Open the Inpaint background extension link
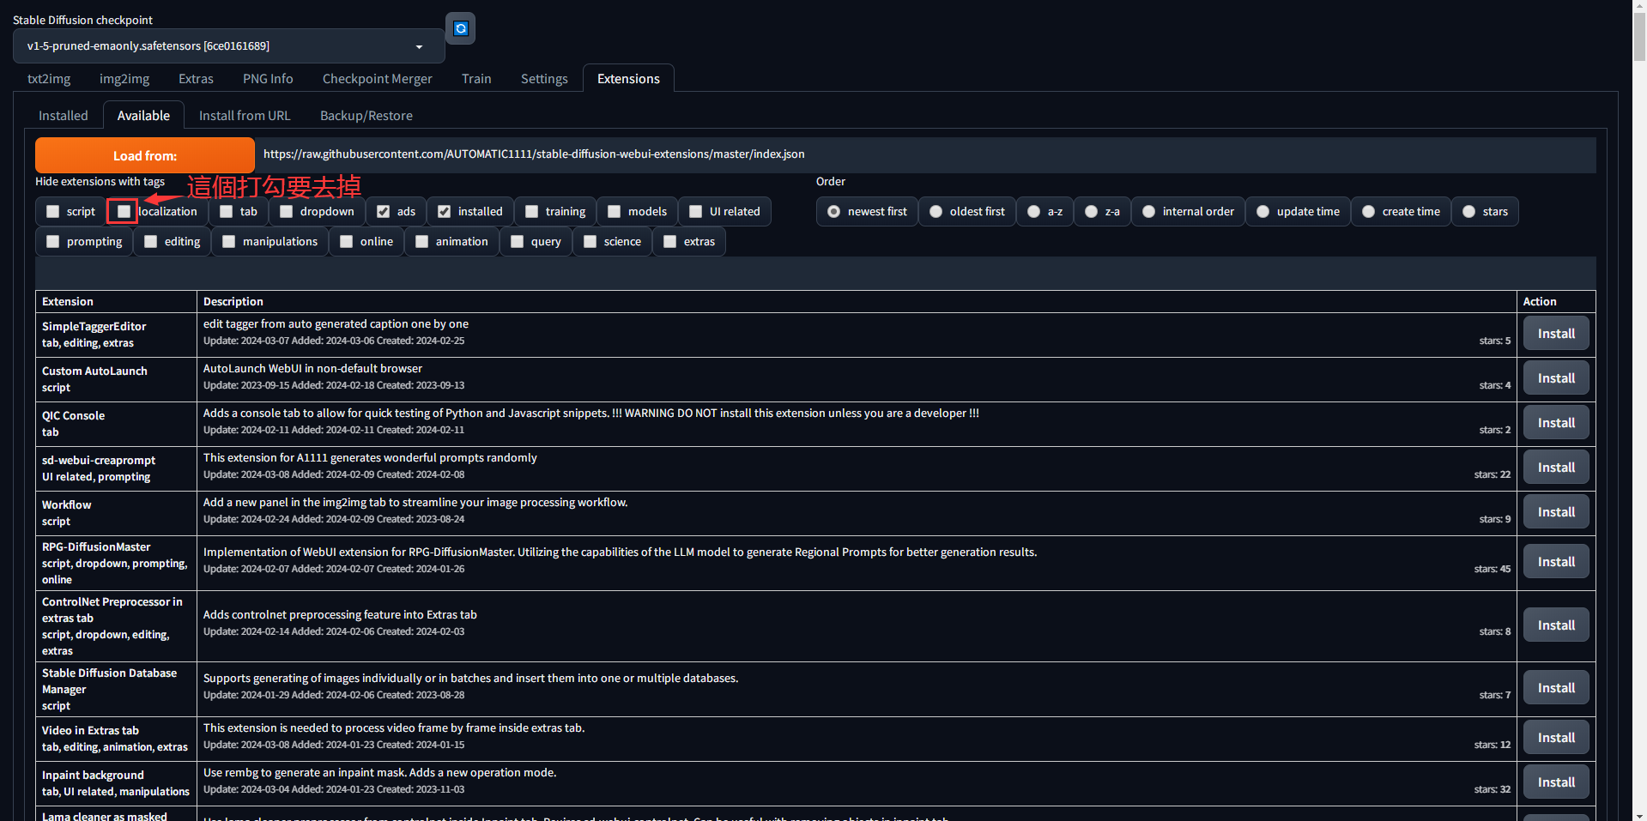 pos(93,776)
